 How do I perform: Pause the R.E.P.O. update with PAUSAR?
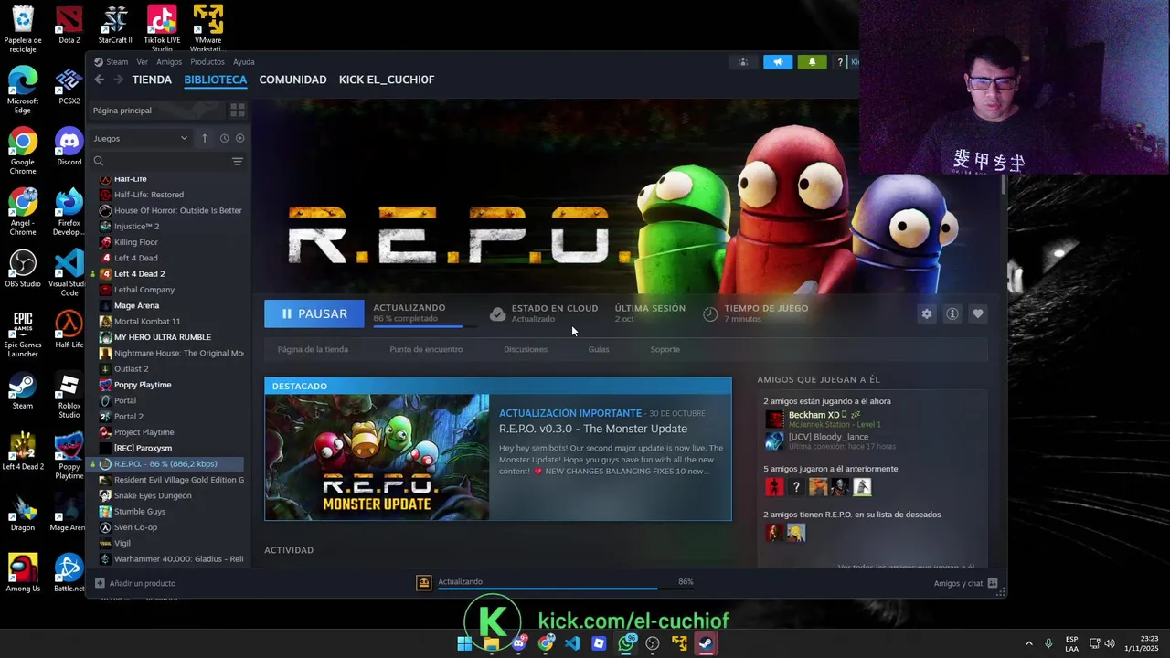(x=314, y=313)
